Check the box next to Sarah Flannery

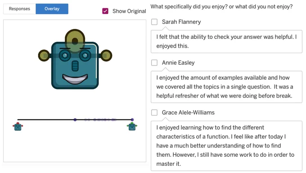pyautogui.click(x=154, y=22)
